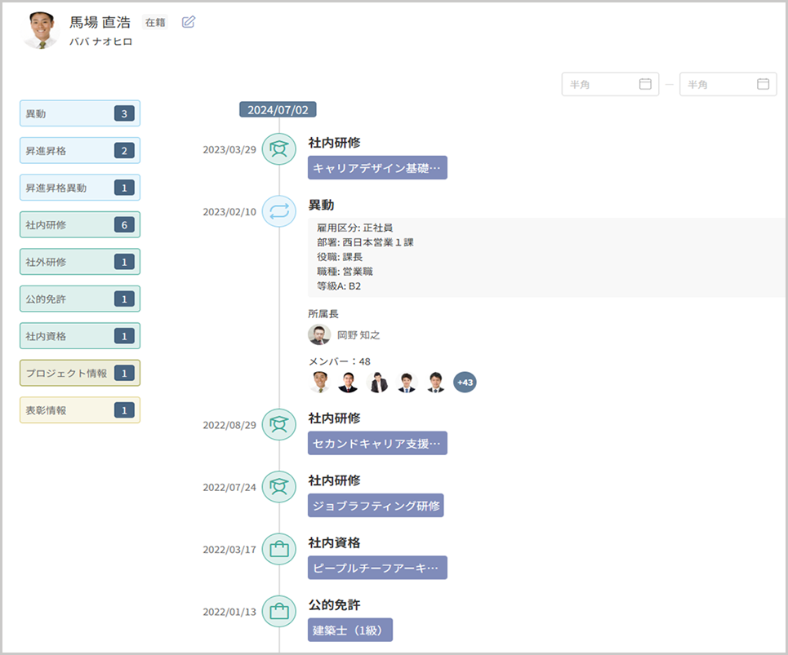Click the edit pencil icon beside 在籍

pyautogui.click(x=189, y=22)
